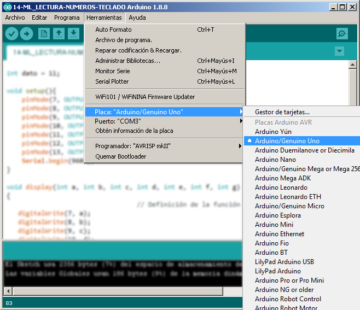Open the Ayuda menu
360x310 pixels.
pos(137,17)
